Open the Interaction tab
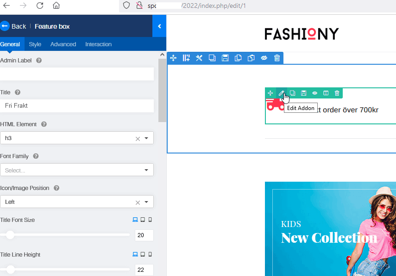Viewport: 396px width, 276px height. click(x=98, y=44)
